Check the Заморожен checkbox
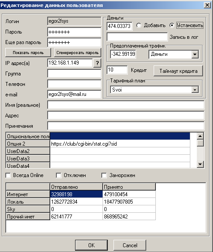 click(104, 175)
